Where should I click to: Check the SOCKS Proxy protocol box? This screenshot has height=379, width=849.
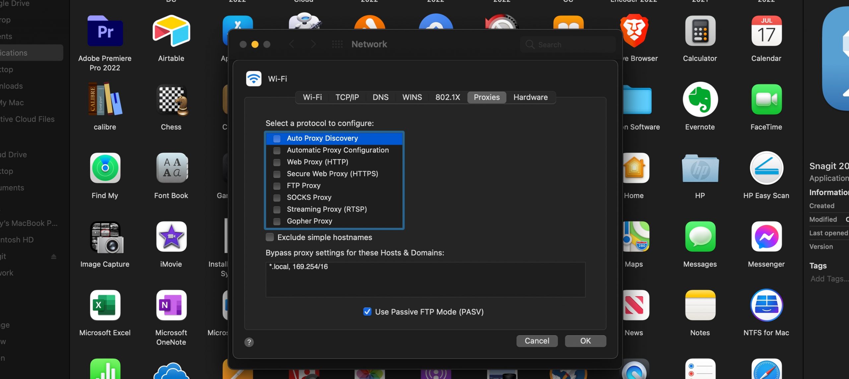point(277,198)
